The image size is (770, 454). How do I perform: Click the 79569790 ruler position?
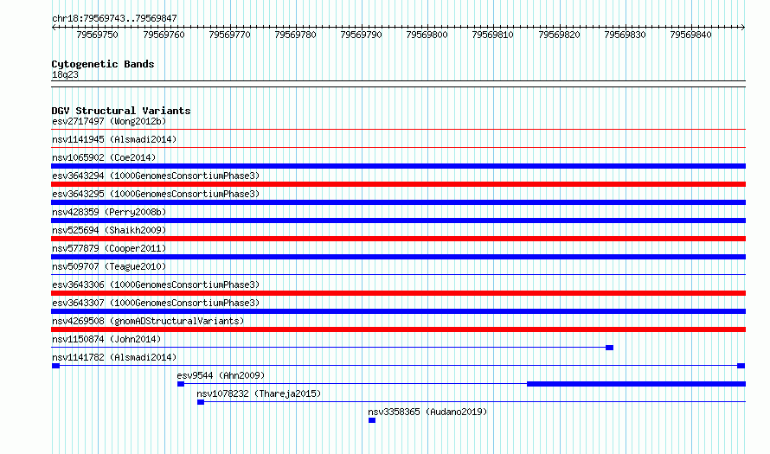[361, 35]
